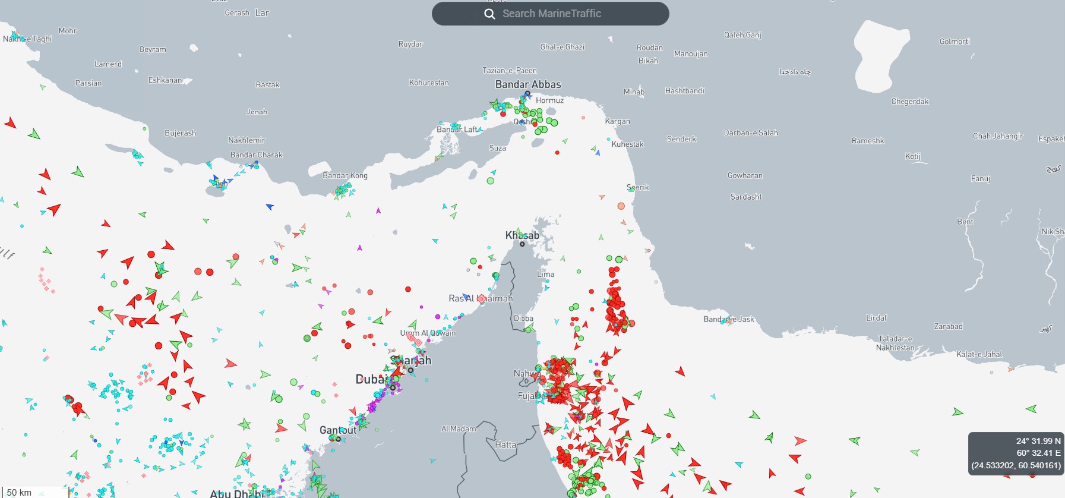Select the Khasab port ring marker
This screenshot has height=498, width=1065.
pos(522,244)
